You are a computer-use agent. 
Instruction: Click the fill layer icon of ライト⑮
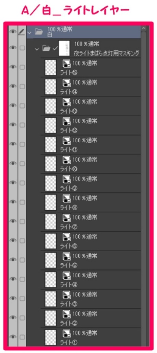tap(67, 64)
